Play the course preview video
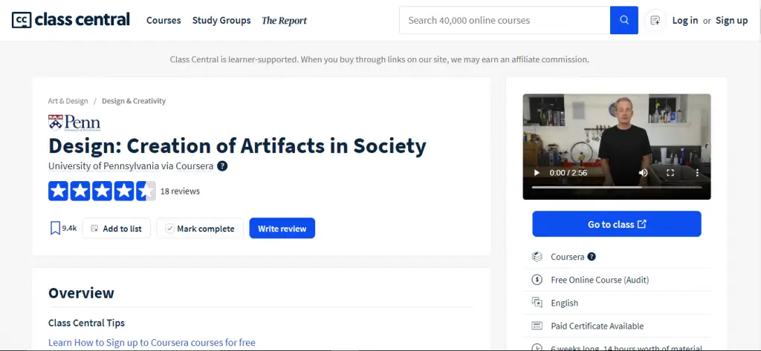Image resolution: width=761 pixels, height=351 pixels. point(536,173)
